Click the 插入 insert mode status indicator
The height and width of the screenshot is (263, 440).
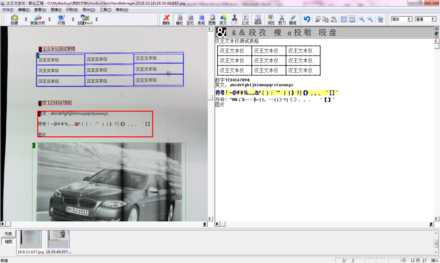pyautogui.click(x=435, y=260)
